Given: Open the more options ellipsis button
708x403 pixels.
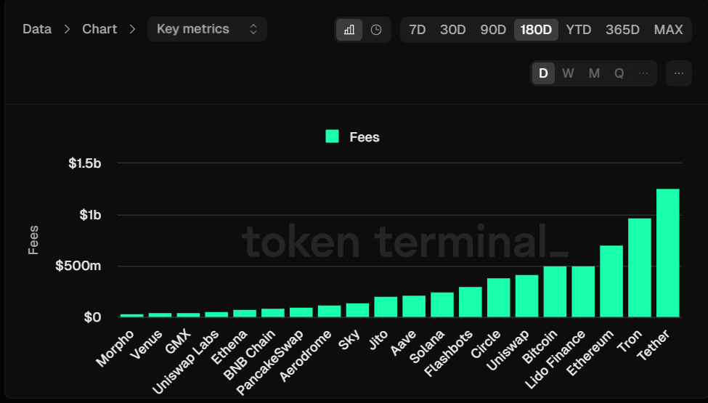Looking at the screenshot, I should click(679, 73).
